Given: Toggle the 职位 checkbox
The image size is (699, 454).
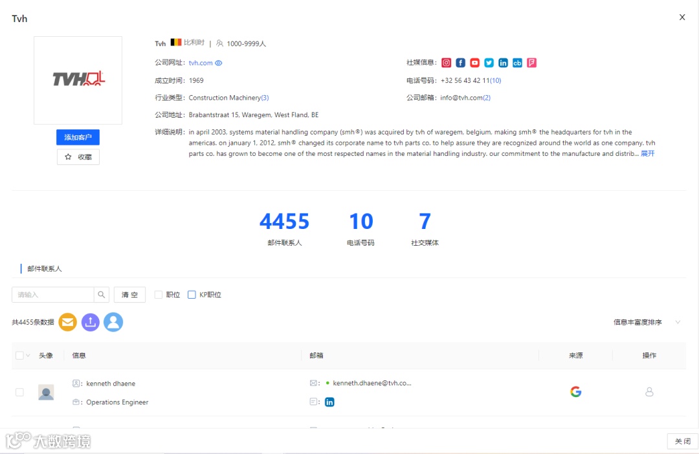Looking at the screenshot, I should pos(159,294).
